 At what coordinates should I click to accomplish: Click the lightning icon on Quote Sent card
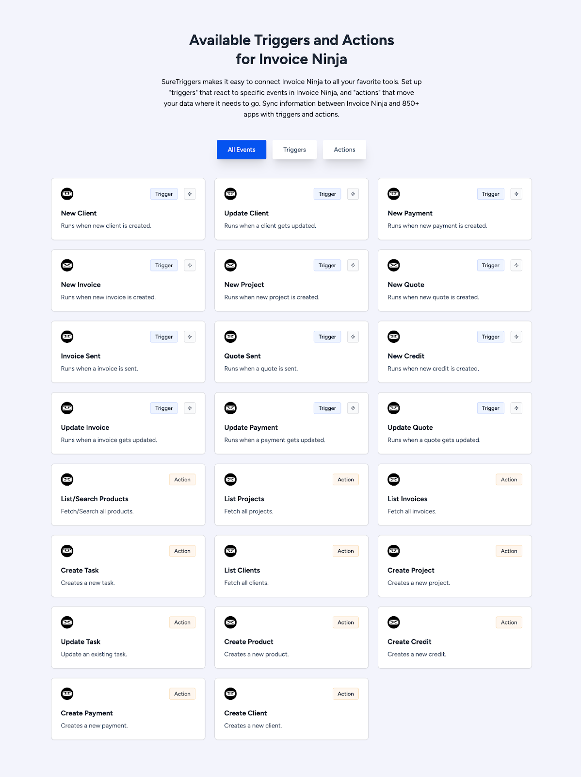coord(353,337)
